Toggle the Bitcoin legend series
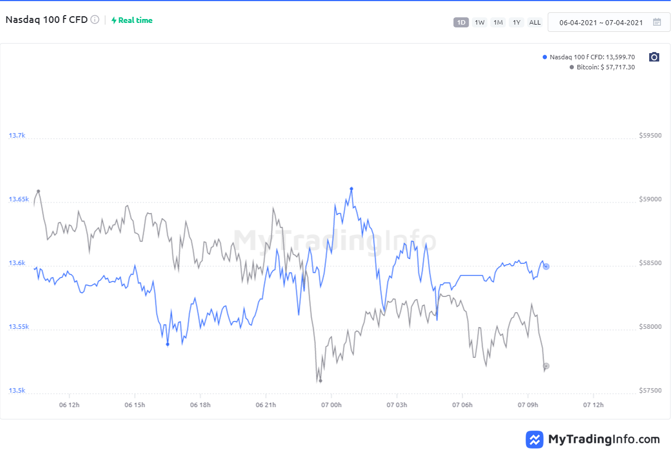The width and height of the screenshot is (671, 453). pyautogui.click(x=602, y=67)
